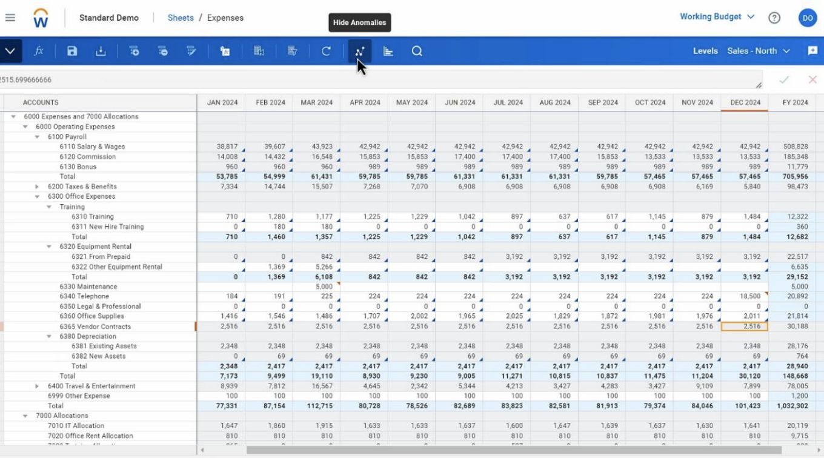Expand the 6200 Taxes & Benefits row
The height and width of the screenshot is (458, 824).
point(38,187)
